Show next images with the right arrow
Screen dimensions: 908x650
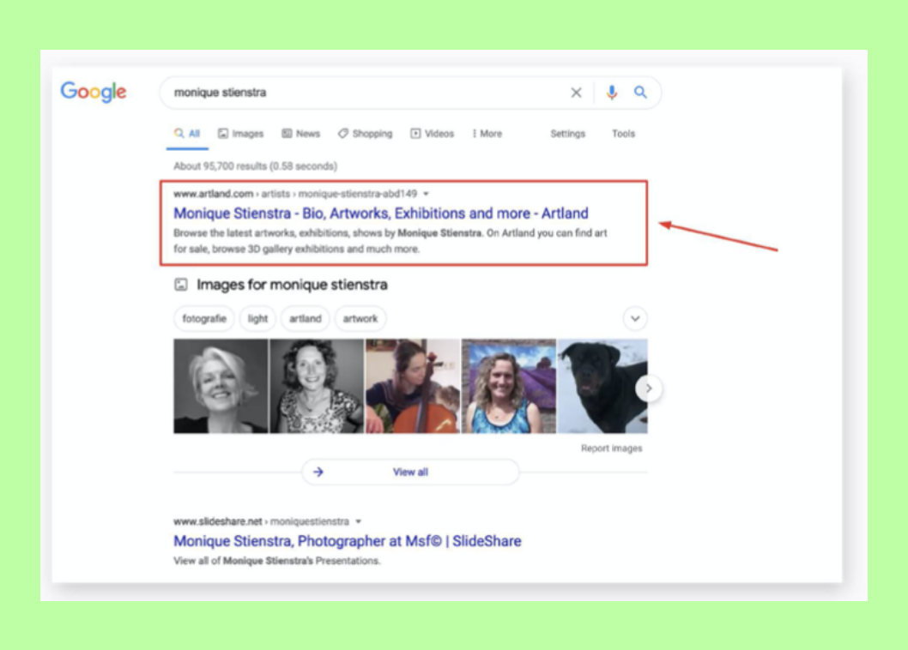coord(649,388)
